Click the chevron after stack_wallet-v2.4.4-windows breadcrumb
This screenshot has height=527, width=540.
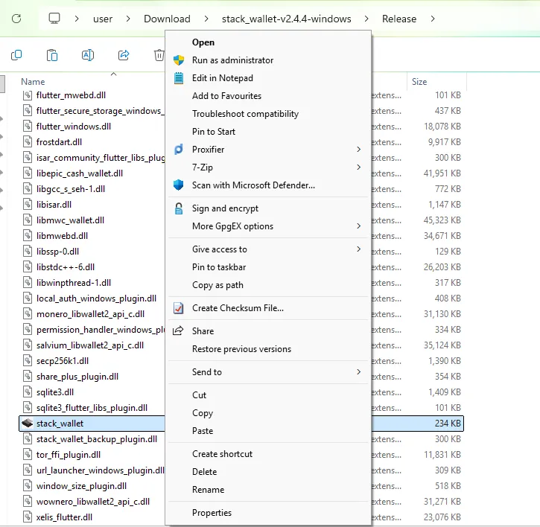366,19
